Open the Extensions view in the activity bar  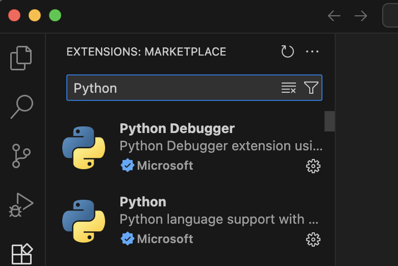pos(22,254)
